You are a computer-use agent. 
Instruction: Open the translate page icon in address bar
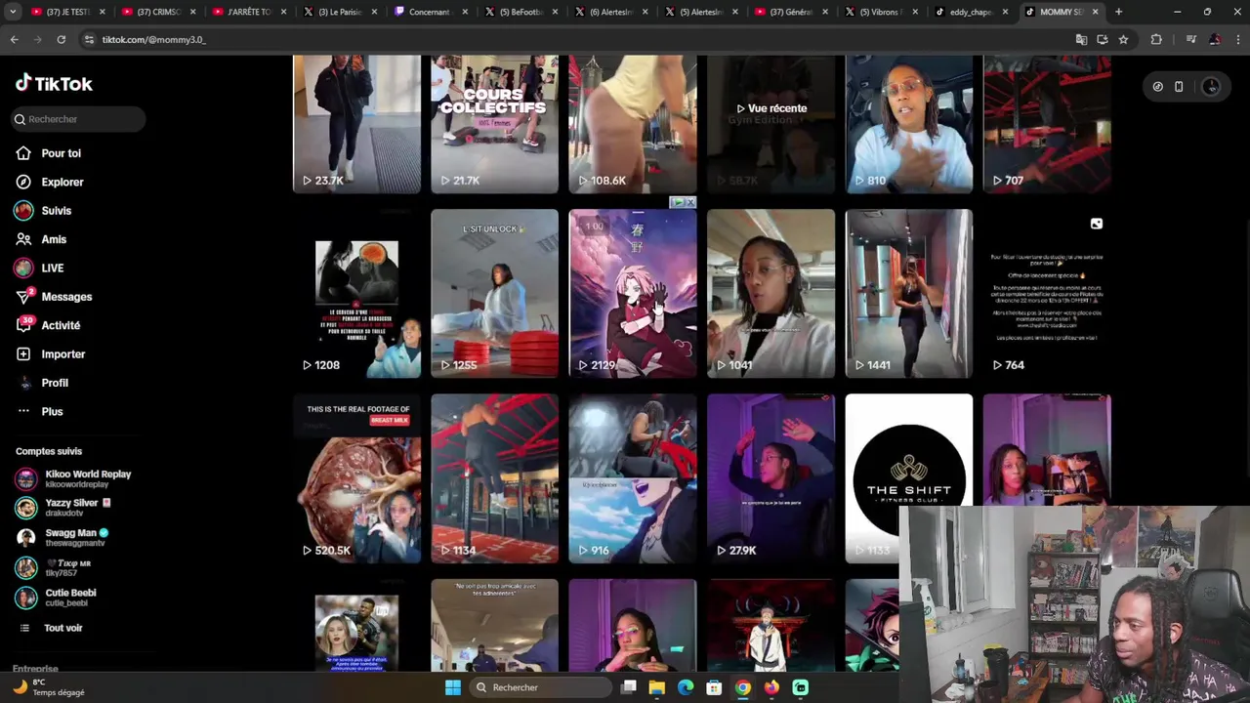1081,39
